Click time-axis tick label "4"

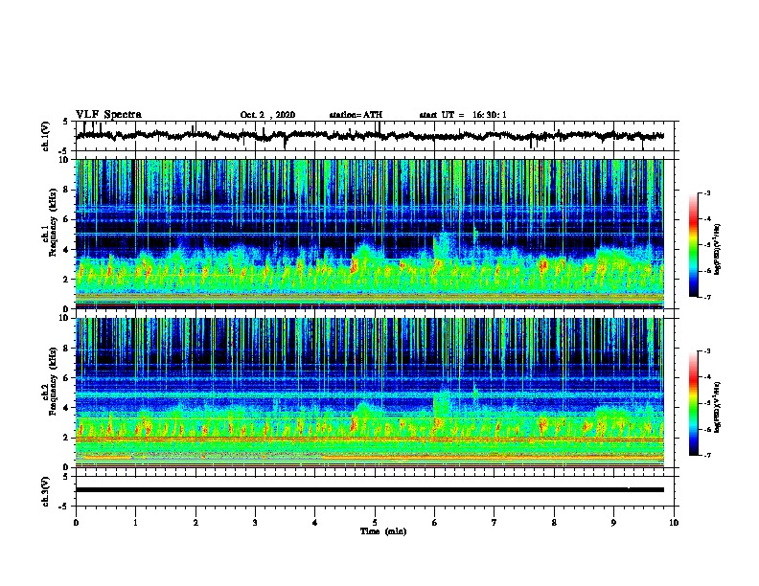coord(315,523)
